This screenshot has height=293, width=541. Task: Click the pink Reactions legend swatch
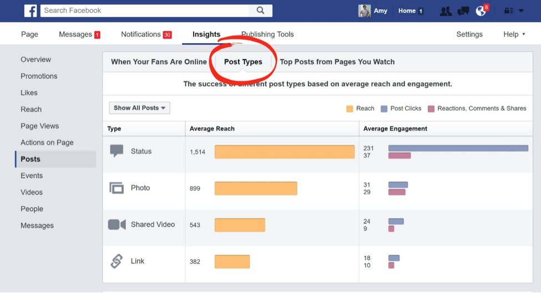(431, 109)
